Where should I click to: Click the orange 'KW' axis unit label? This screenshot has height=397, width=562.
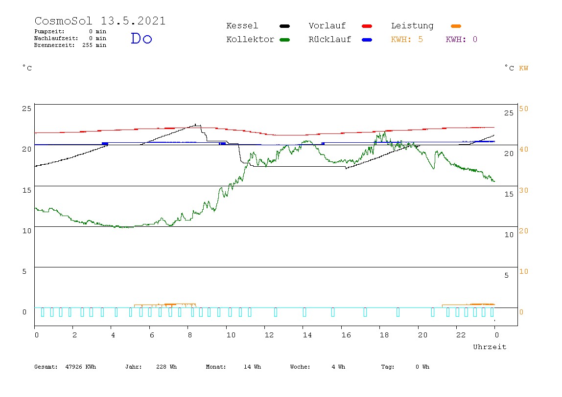click(524, 68)
